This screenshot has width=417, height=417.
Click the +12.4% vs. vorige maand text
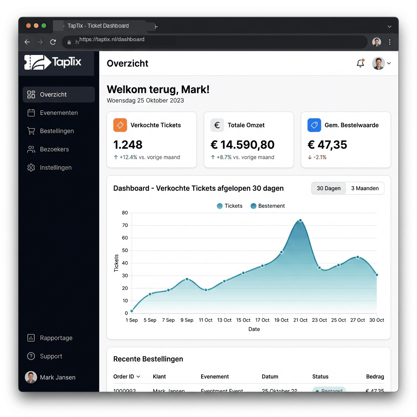click(x=147, y=157)
